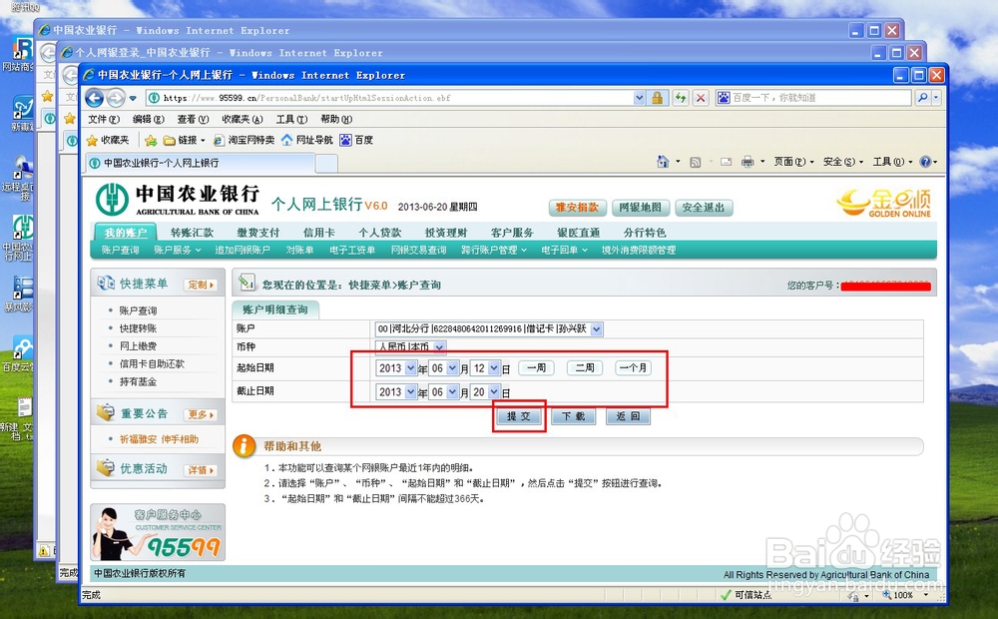Click the 金e顺 Golden Online logo
Viewport: 998px width, 619px height.
tap(883, 203)
